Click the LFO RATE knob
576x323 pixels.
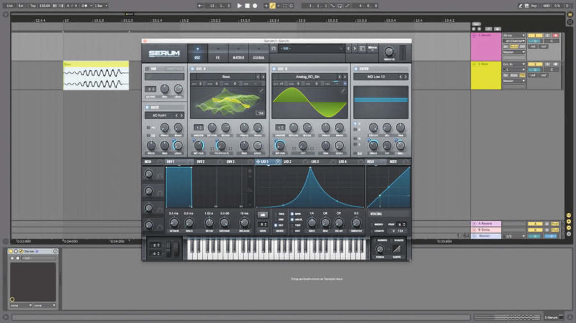[312, 222]
